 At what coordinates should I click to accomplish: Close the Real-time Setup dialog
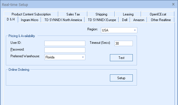point(173,4)
